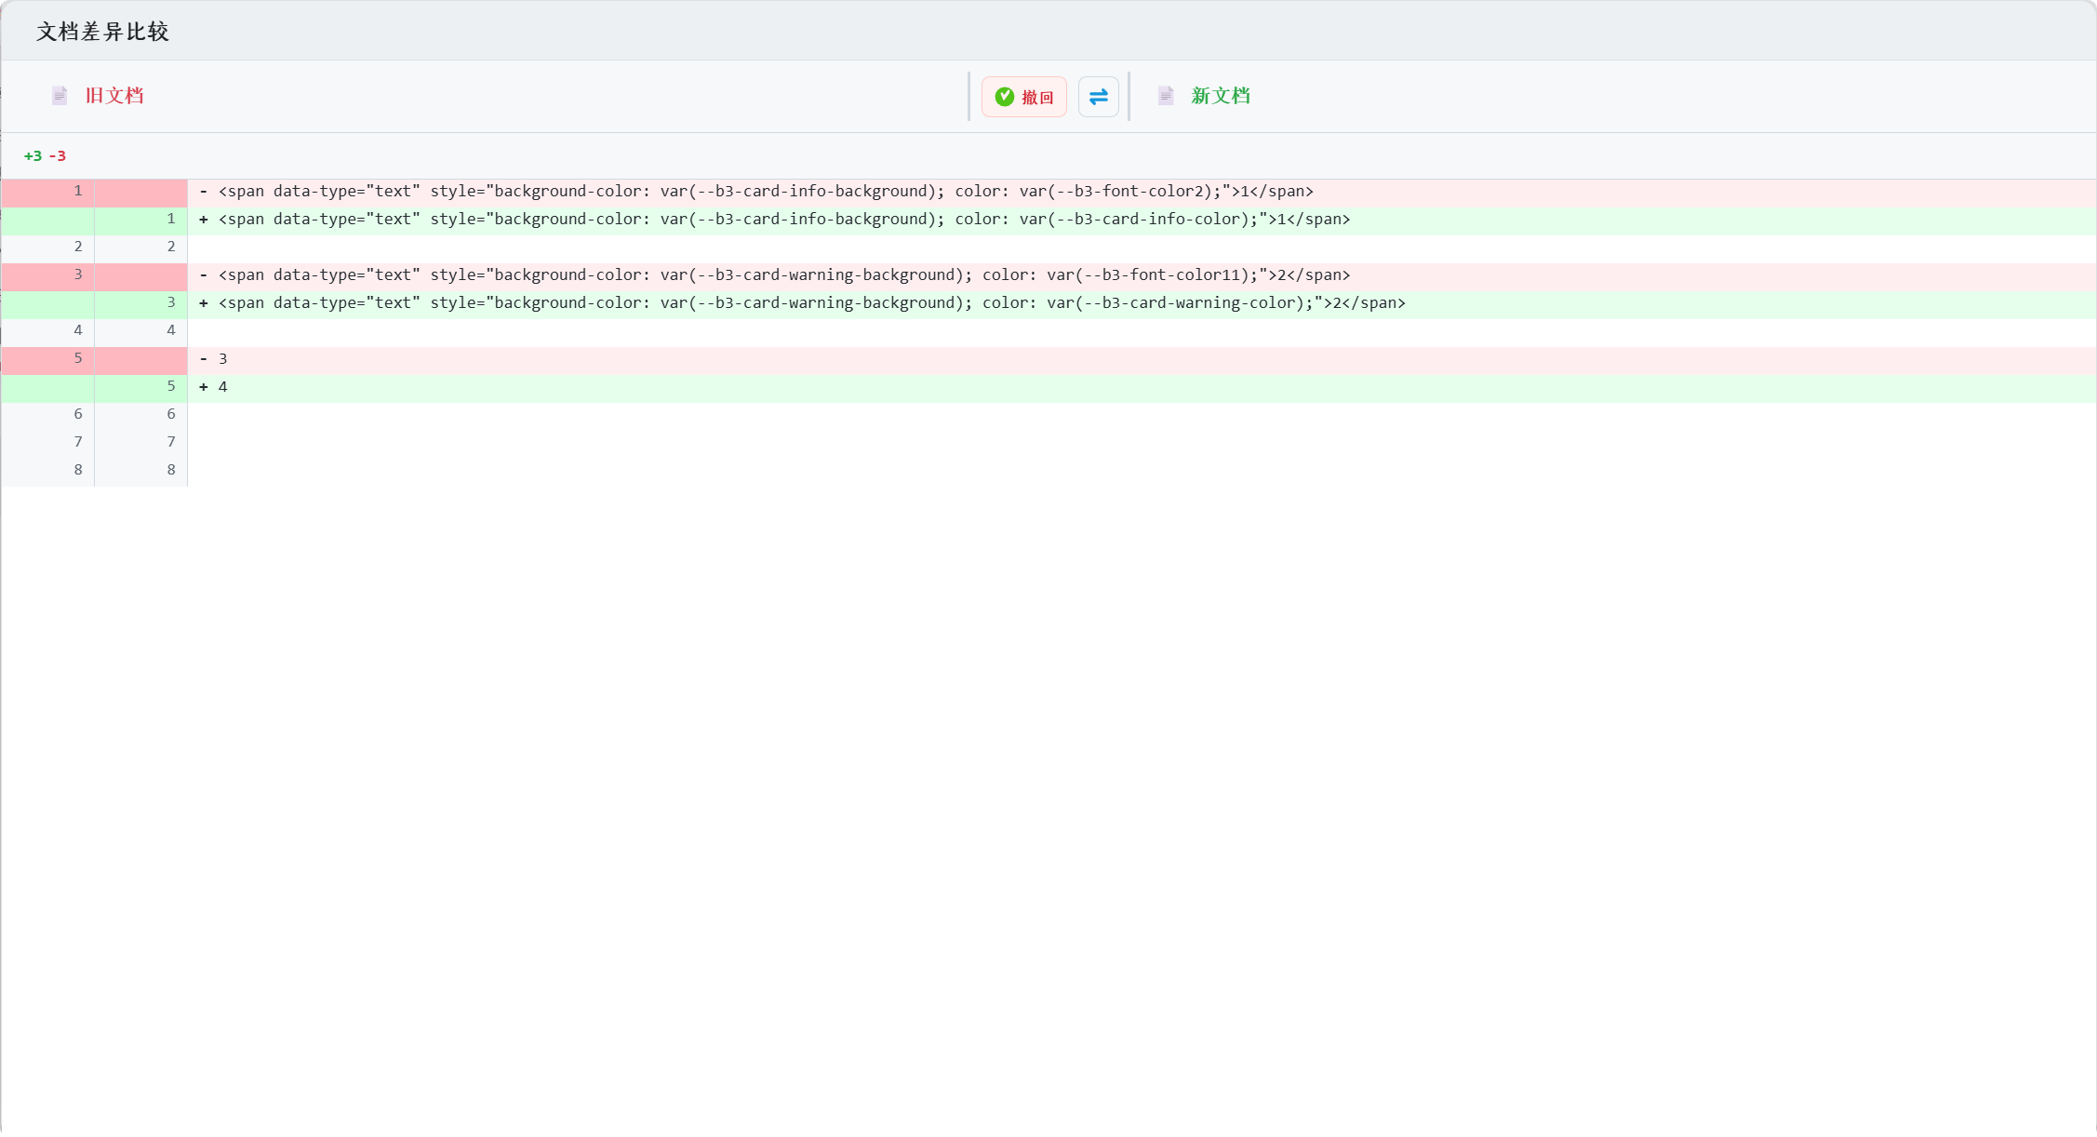Click unchanged line number 8 in gutter
Viewport: 2097px width, 1137px height.
pos(78,470)
